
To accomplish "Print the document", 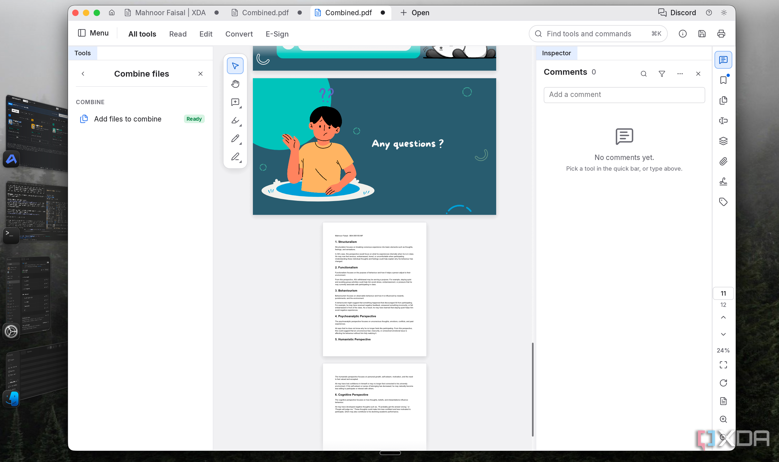I will coord(721,34).
